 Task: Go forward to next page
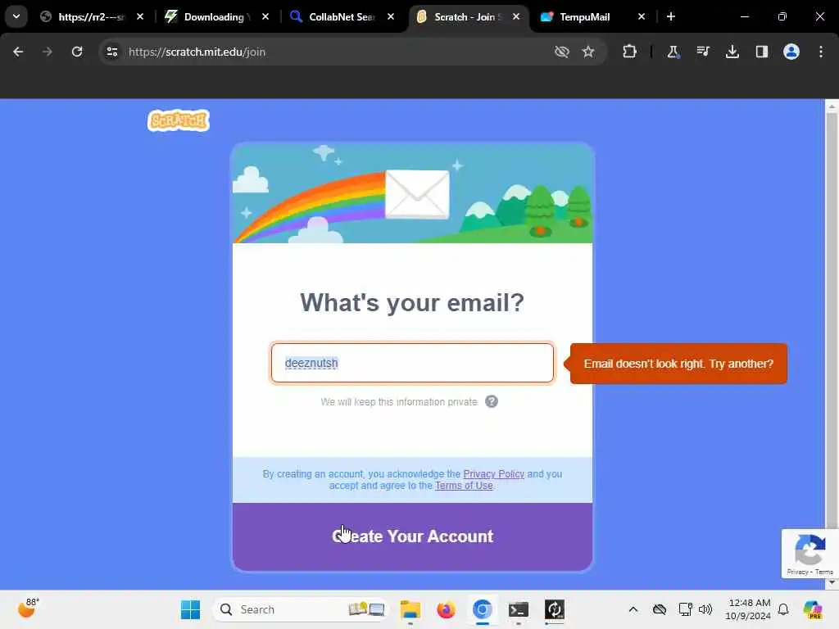point(47,52)
